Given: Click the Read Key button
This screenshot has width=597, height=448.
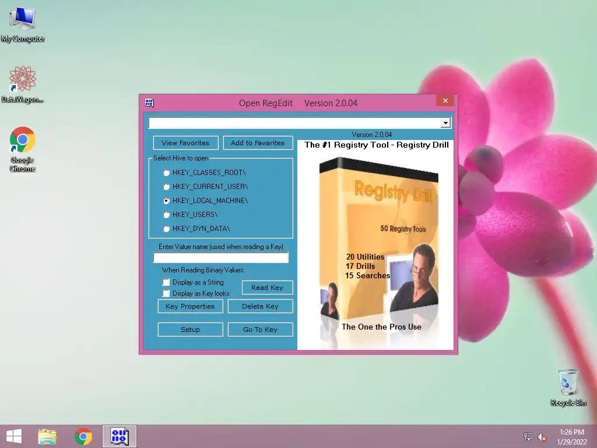Looking at the screenshot, I should point(267,288).
